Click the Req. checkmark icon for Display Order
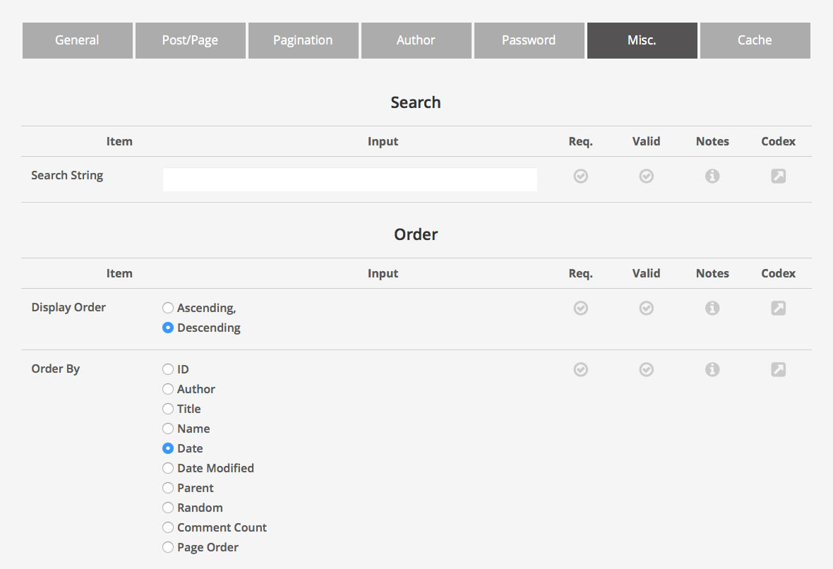This screenshot has height=569, width=833. point(580,308)
